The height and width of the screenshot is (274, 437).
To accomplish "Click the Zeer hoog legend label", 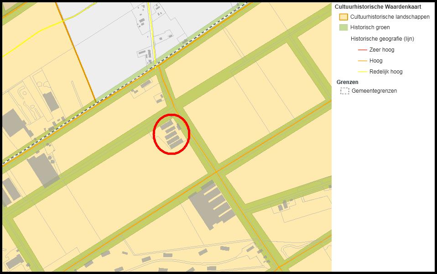I will (381, 50).
